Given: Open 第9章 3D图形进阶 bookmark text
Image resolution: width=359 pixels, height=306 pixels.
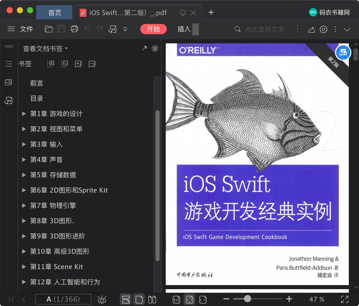Looking at the screenshot, I should [58, 236].
